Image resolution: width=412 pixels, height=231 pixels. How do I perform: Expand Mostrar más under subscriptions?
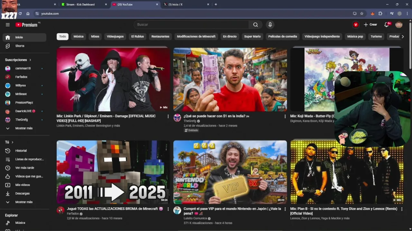click(x=24, y=128)
